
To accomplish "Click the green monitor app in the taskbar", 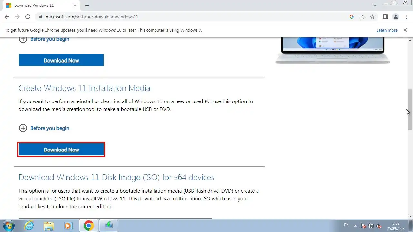I will (109, 226).
